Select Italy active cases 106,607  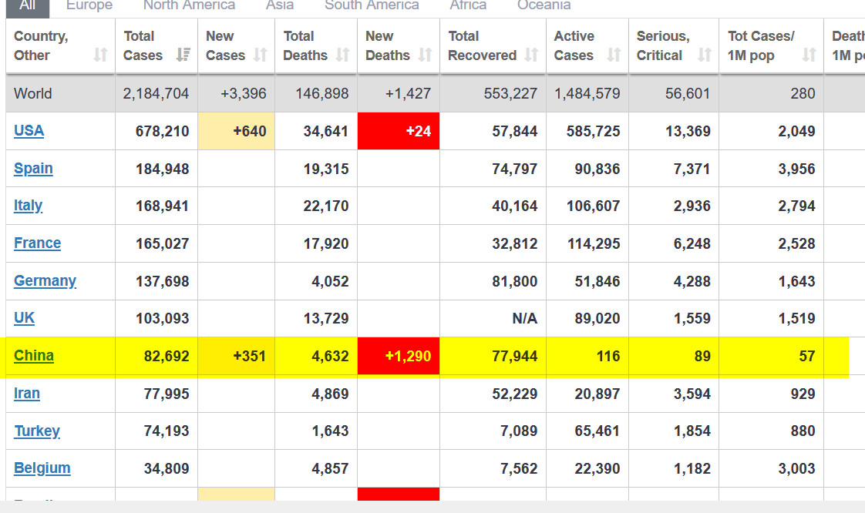point(594,206)
